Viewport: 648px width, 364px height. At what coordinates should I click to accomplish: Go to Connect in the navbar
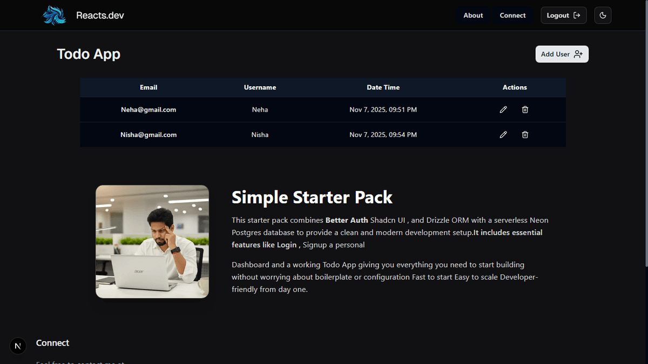512,15
